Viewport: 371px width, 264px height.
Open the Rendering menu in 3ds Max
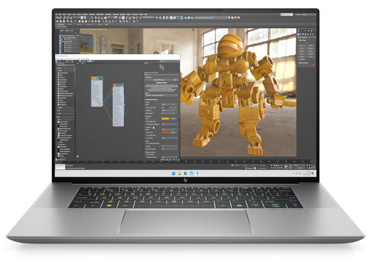point(109,14)
